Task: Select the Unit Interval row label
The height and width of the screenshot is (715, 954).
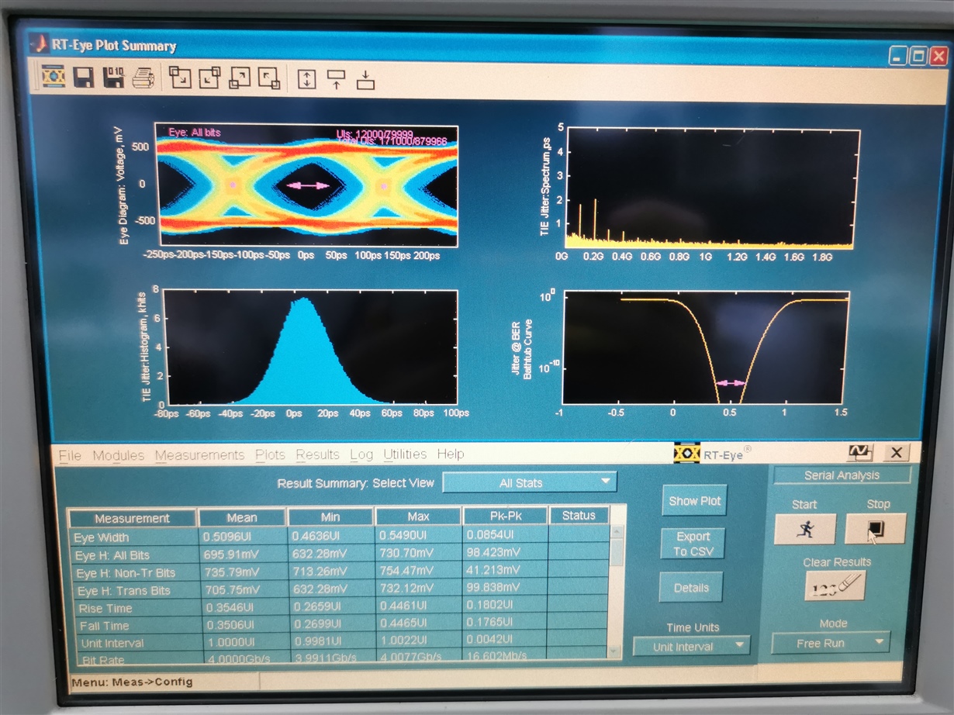Action: 112,643
